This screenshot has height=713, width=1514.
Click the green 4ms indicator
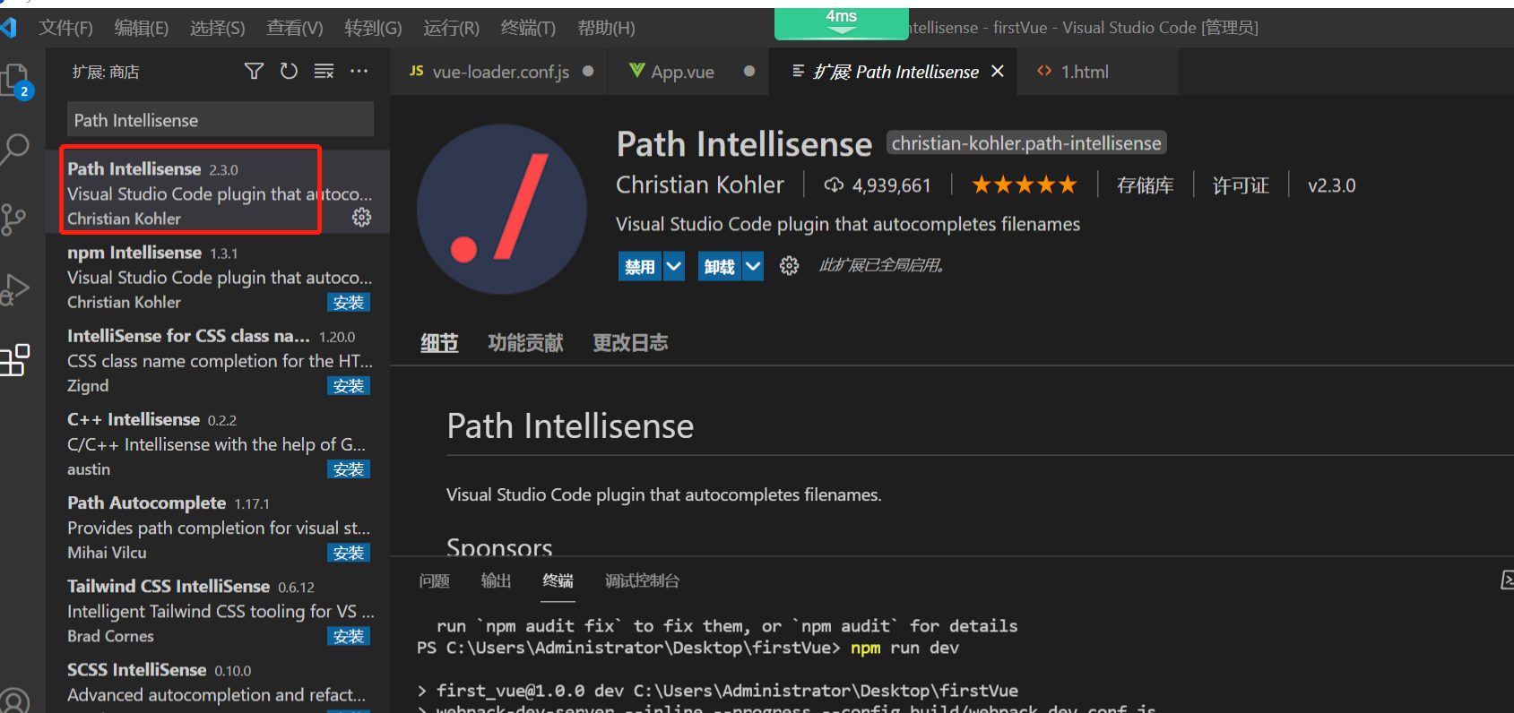click(x=842, y=23)
